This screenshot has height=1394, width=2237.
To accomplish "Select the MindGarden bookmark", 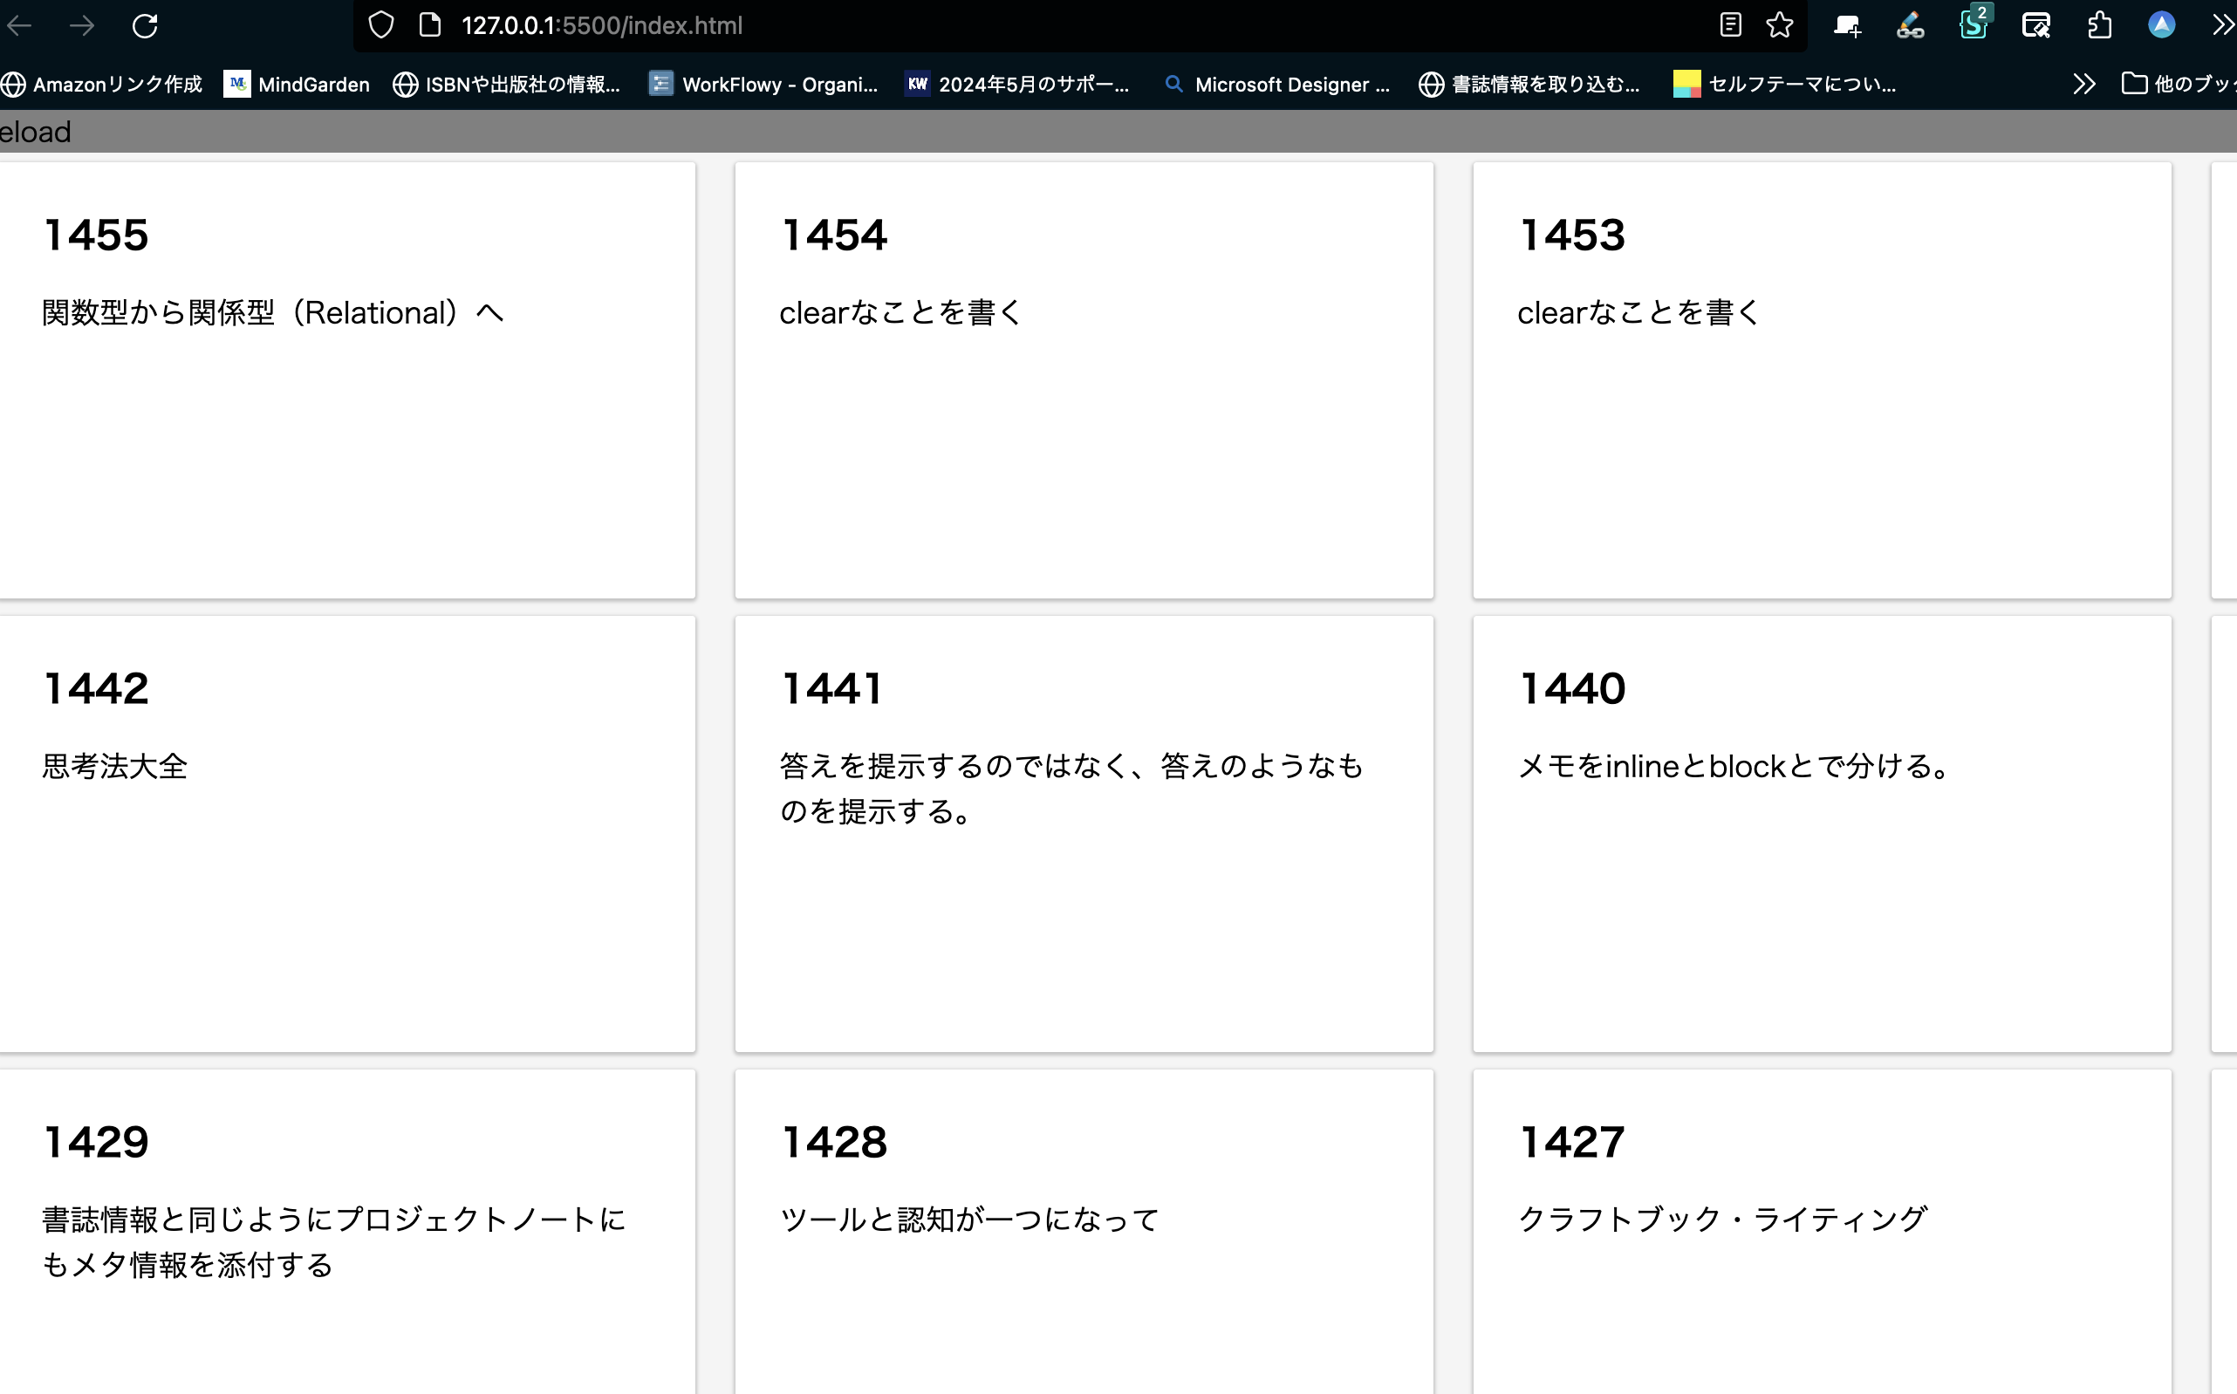I will pyautogui.click(x=296, y=84).
